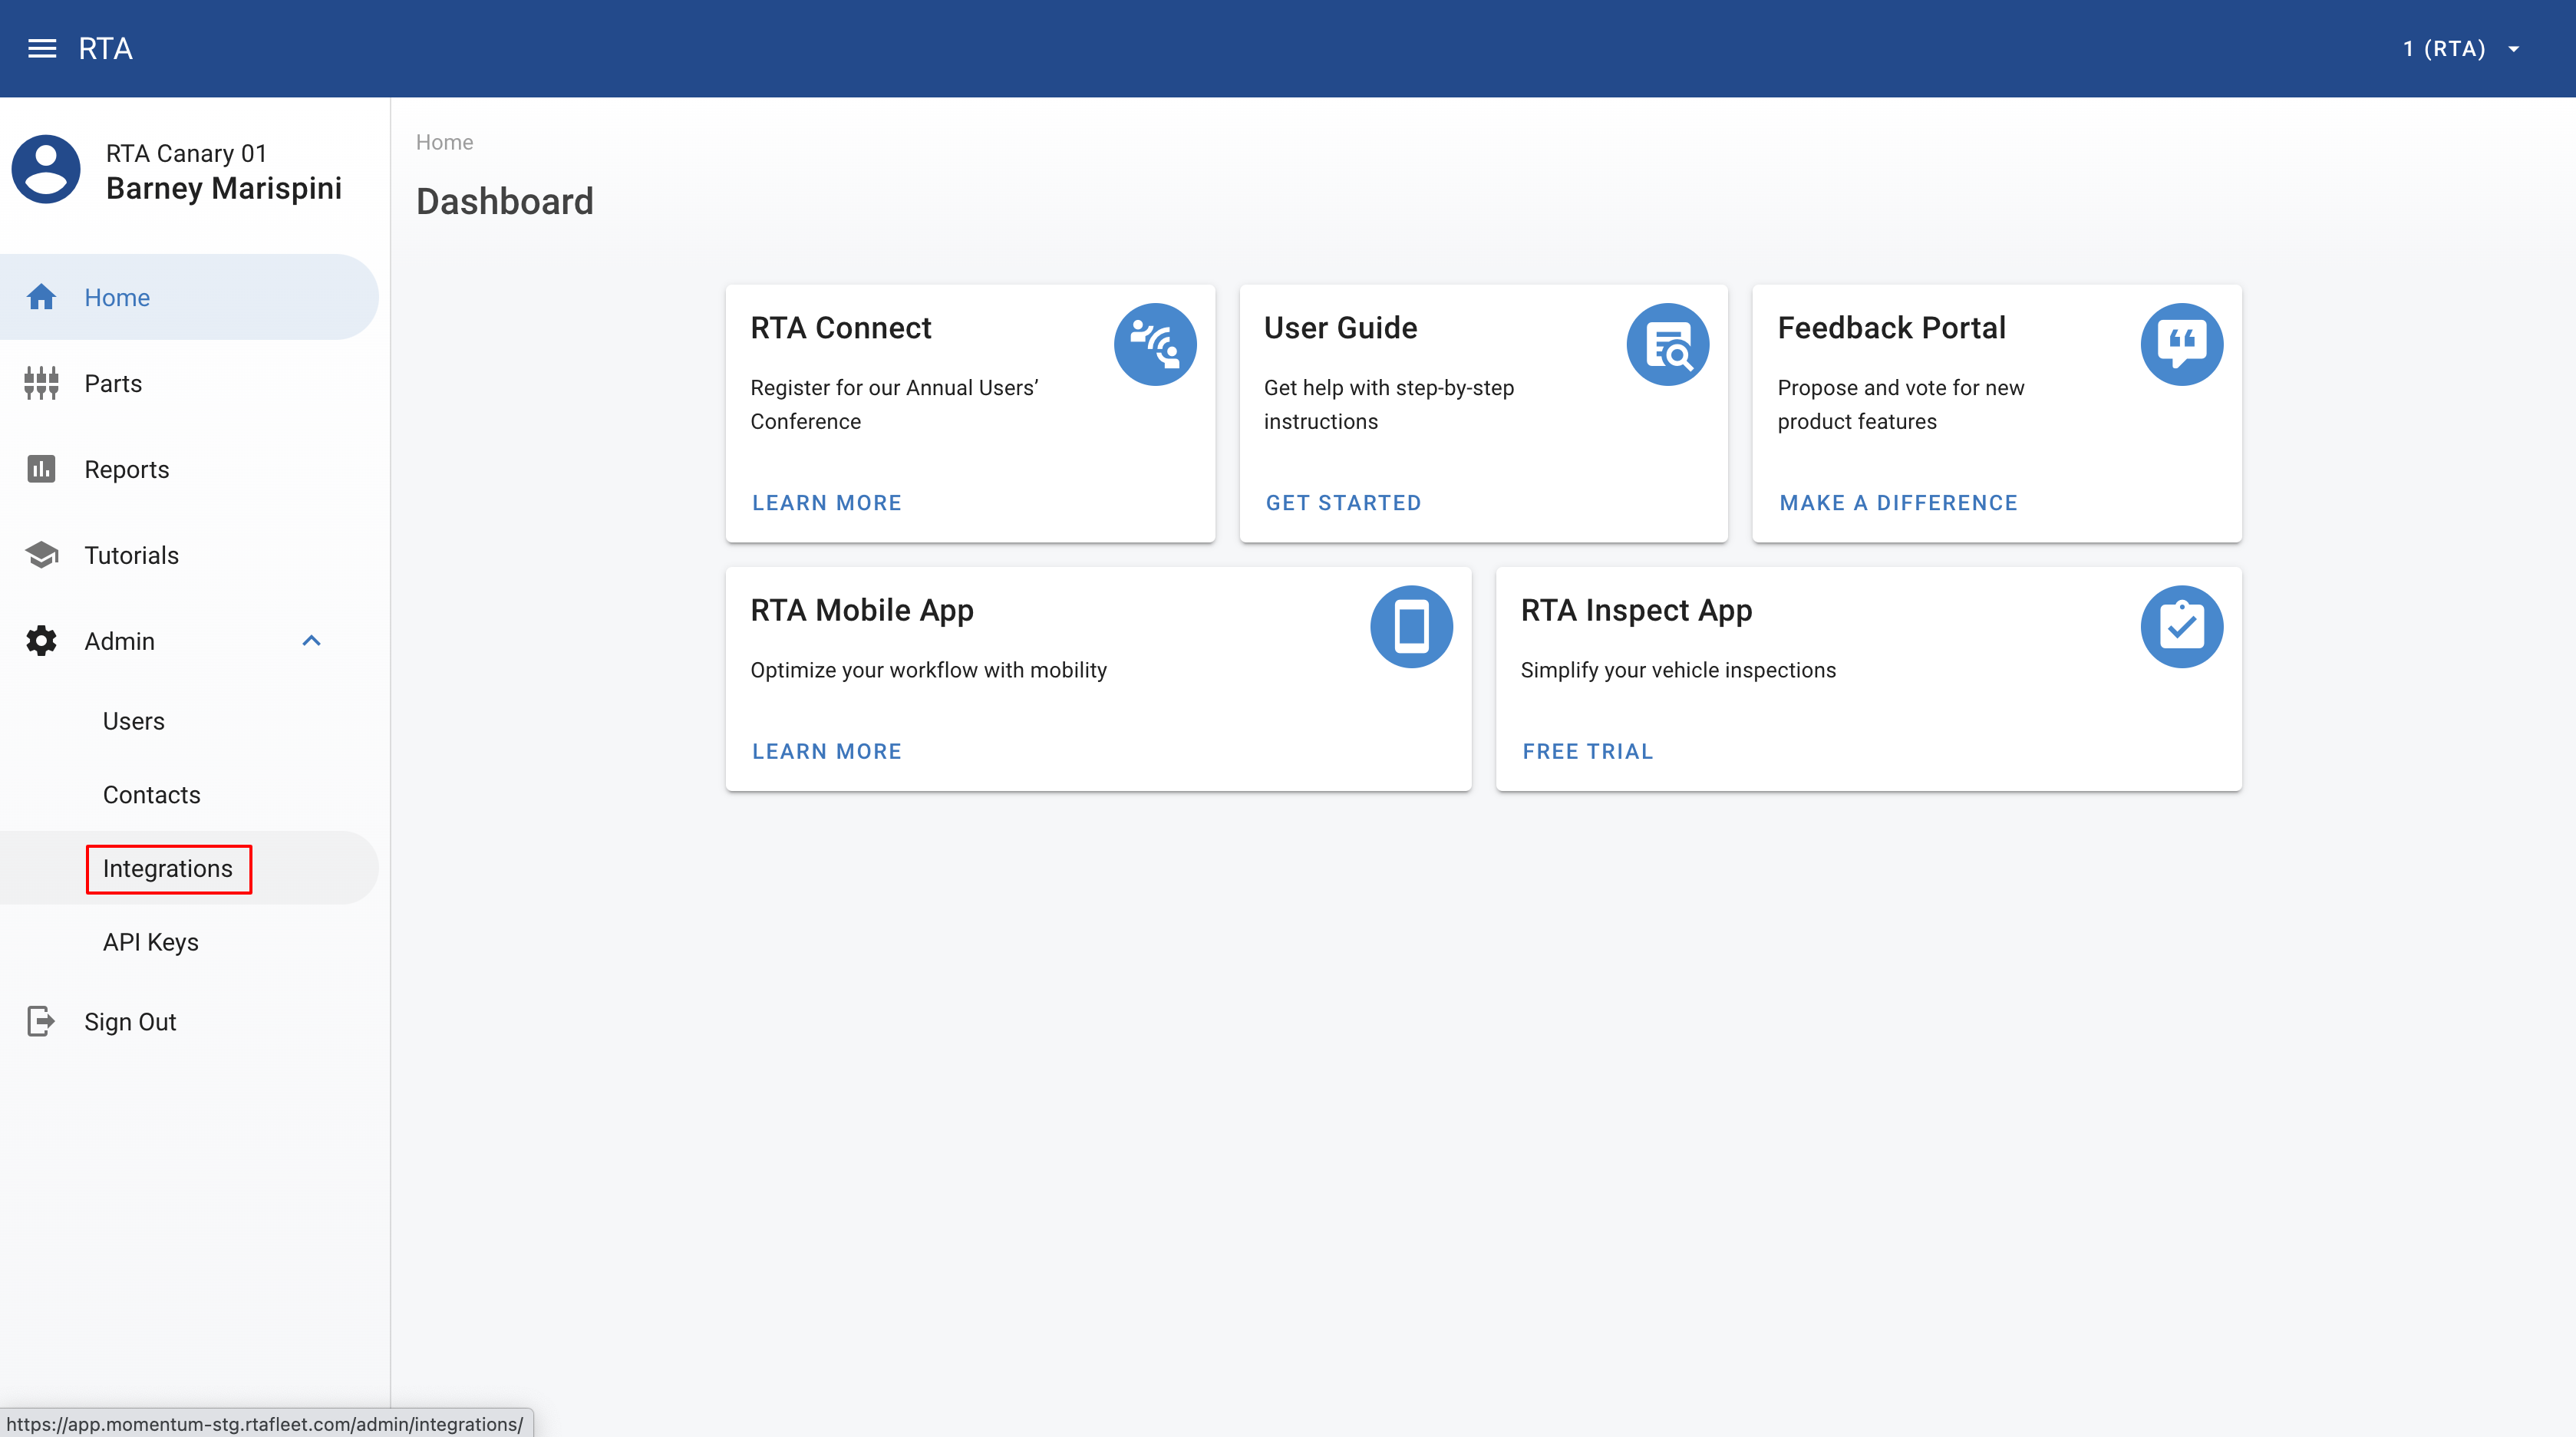Select Users under Admin
The height and width of the screenshot is (1437, 2576).
133,721
